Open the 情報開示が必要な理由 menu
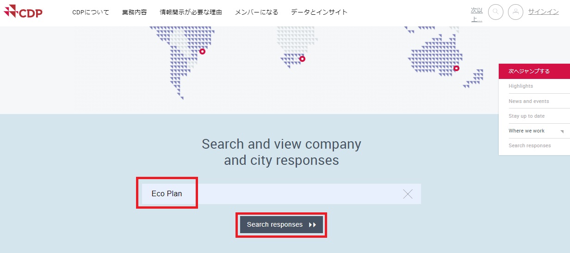Screen dimensions: 570x253 (x=191, y=12)
